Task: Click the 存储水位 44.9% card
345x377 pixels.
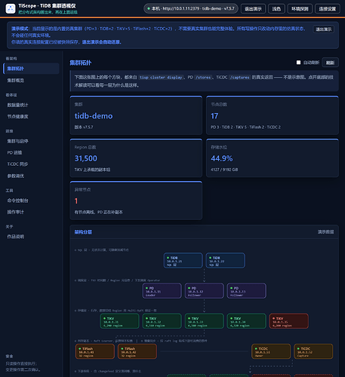Action: [273, 158]
